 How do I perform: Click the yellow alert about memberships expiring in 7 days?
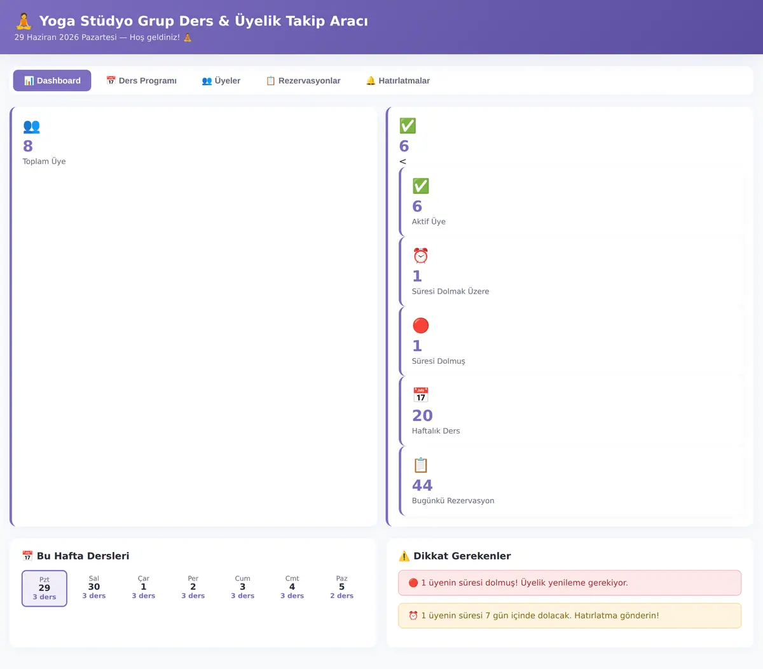click(570, 616)
